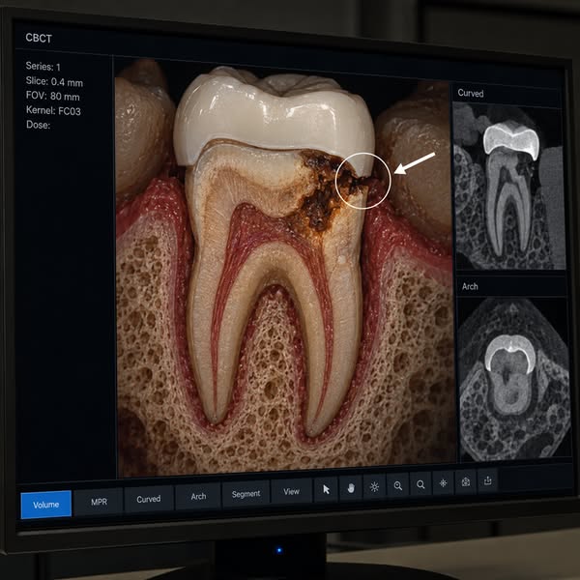Click the brightness sun icon
Viewport: 580px width, 580px height.
coord(374,487)
